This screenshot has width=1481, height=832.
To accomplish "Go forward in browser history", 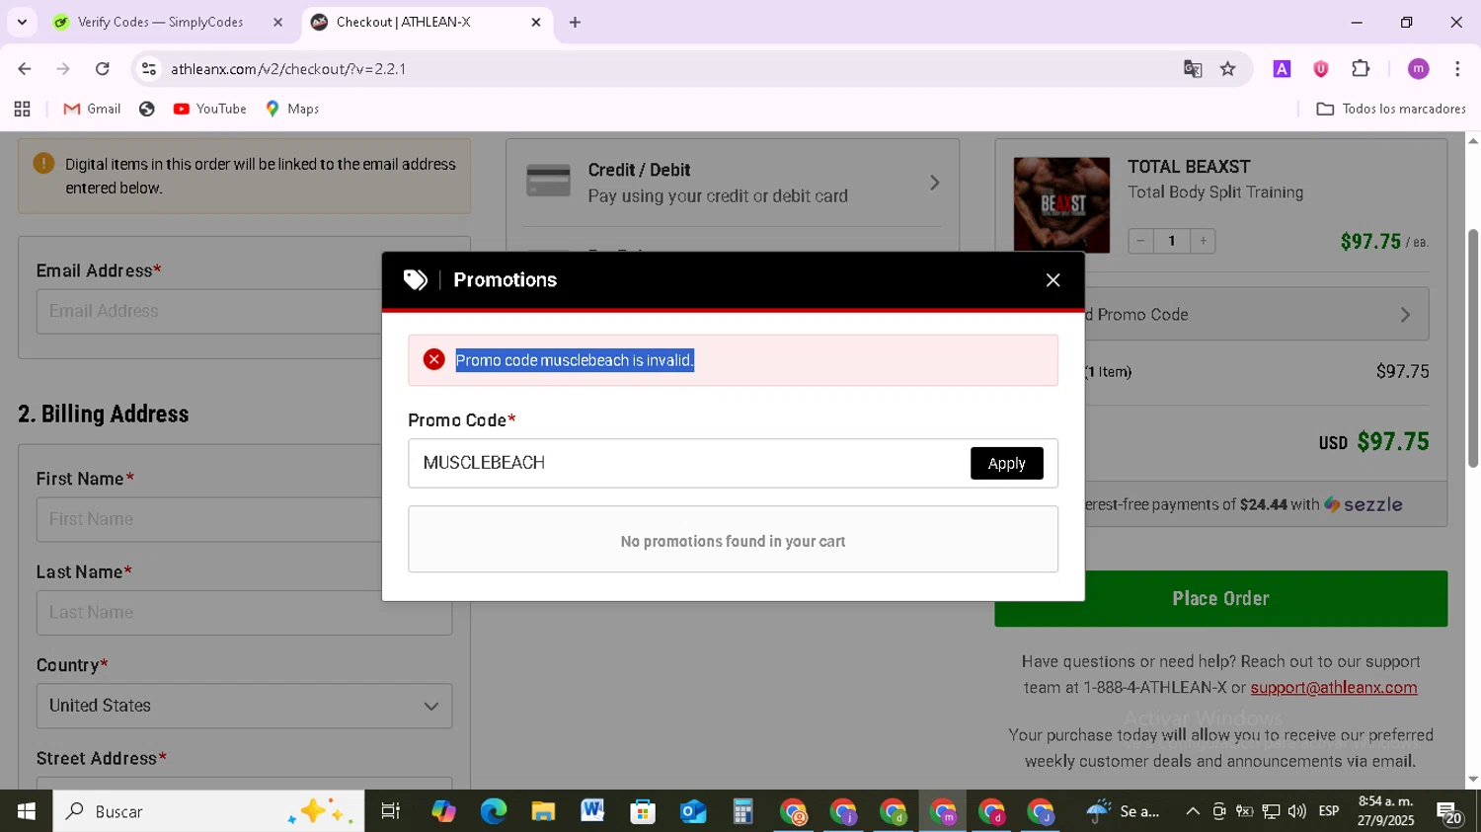I will point(63,69).
